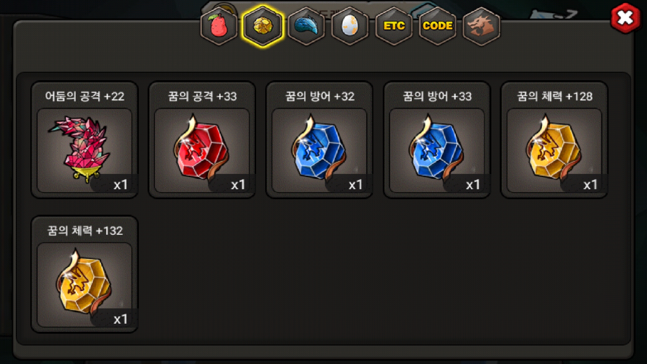
Task: Tap x1 count on 어둠의 공격 item
Action: click(120, 185)
